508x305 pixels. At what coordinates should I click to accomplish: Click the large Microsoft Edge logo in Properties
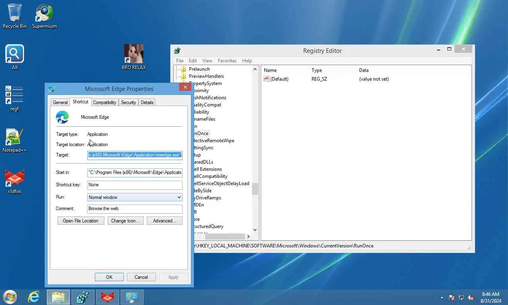click(x=62, y=117)
